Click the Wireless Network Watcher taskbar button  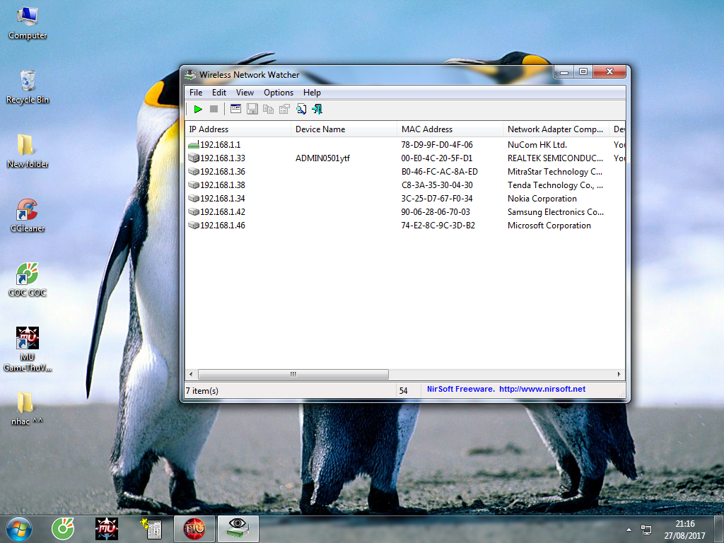tap(238, 529)
